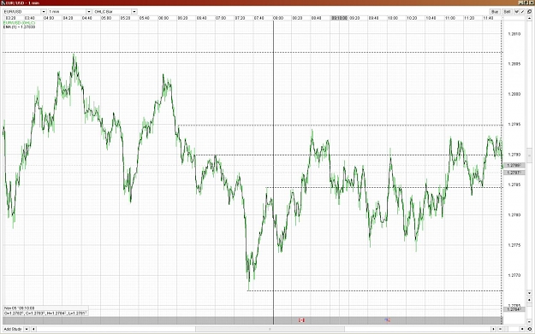Click the zoom out minus button
This screenshot has height=334, width=535.
500,329
